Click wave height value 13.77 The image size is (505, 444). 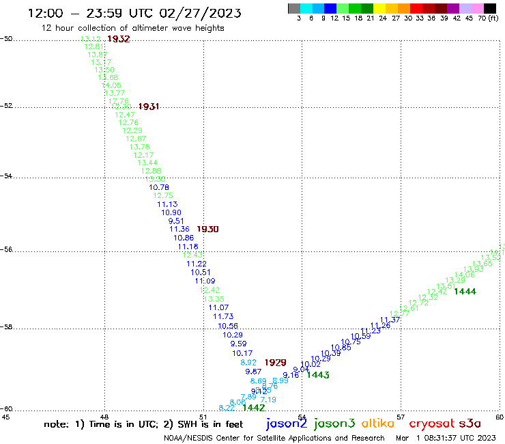(x=115, y=93)
